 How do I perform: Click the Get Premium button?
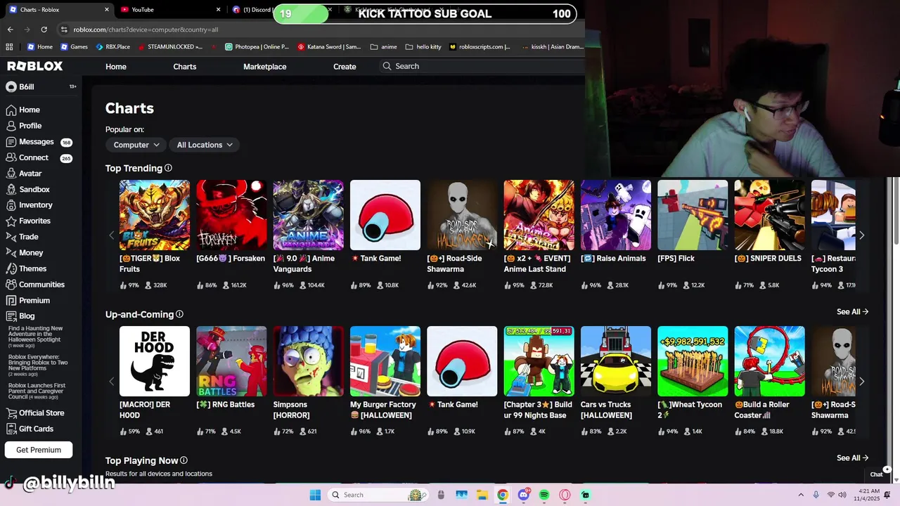[39, 450]
